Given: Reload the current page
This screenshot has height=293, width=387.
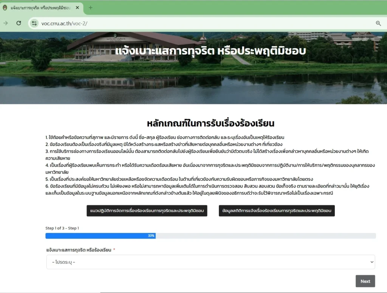Looking at the screenshot, I should click(18, 23).
